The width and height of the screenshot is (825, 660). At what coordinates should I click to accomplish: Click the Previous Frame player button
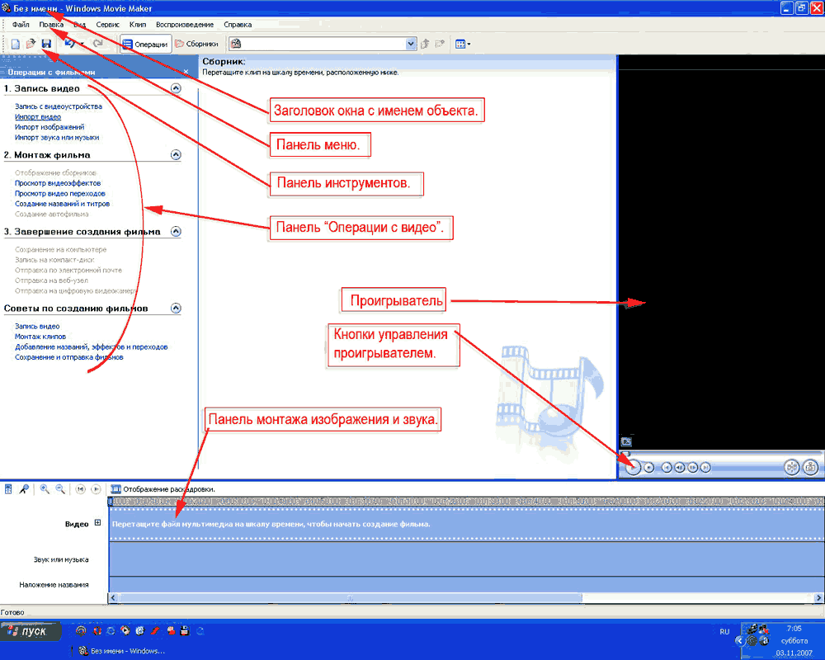680,468
